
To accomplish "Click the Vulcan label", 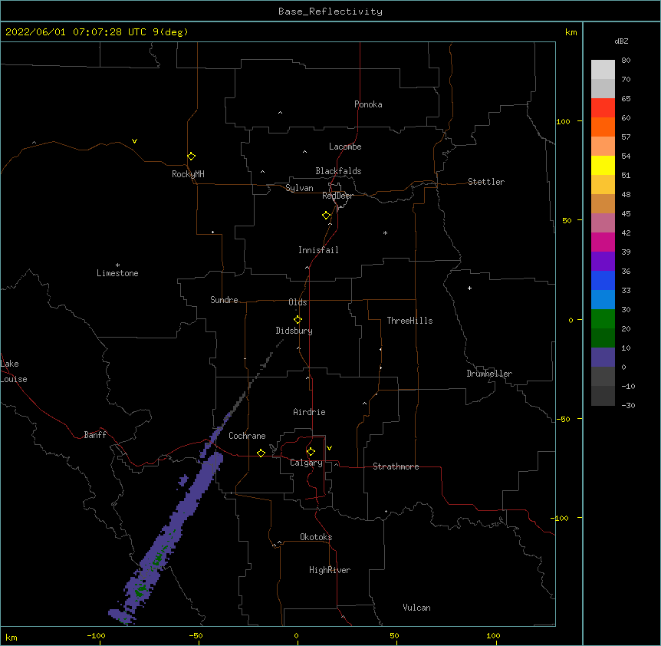I will 416,608.
